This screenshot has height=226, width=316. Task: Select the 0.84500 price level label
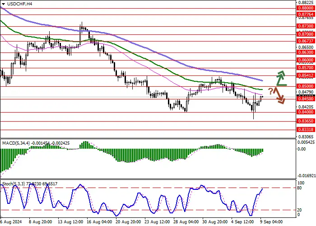click(306, 99)
